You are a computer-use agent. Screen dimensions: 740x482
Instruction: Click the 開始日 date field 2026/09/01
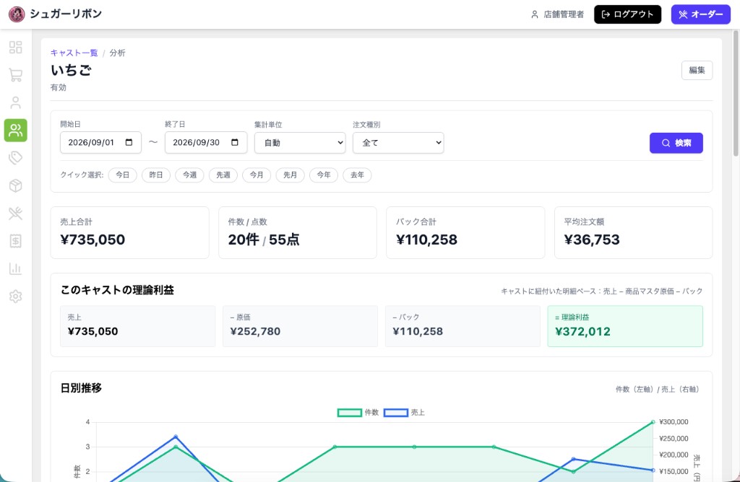pyautogui.click(x=100, y=142)
